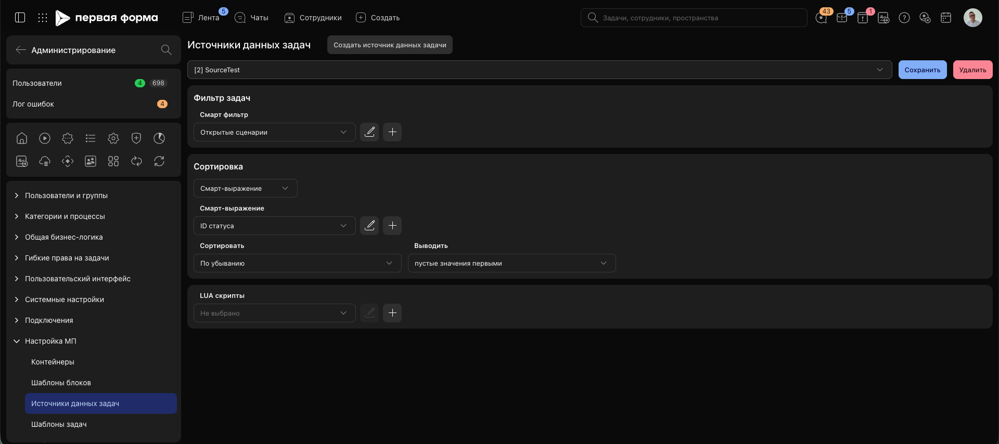This screenshot has width=999, height=444.
Task: Open the home icon in the admin sidebar
Action: pyautogui.click(x=22, y=138)
